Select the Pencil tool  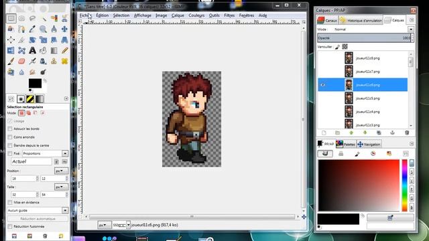click(x=64, y=51)
